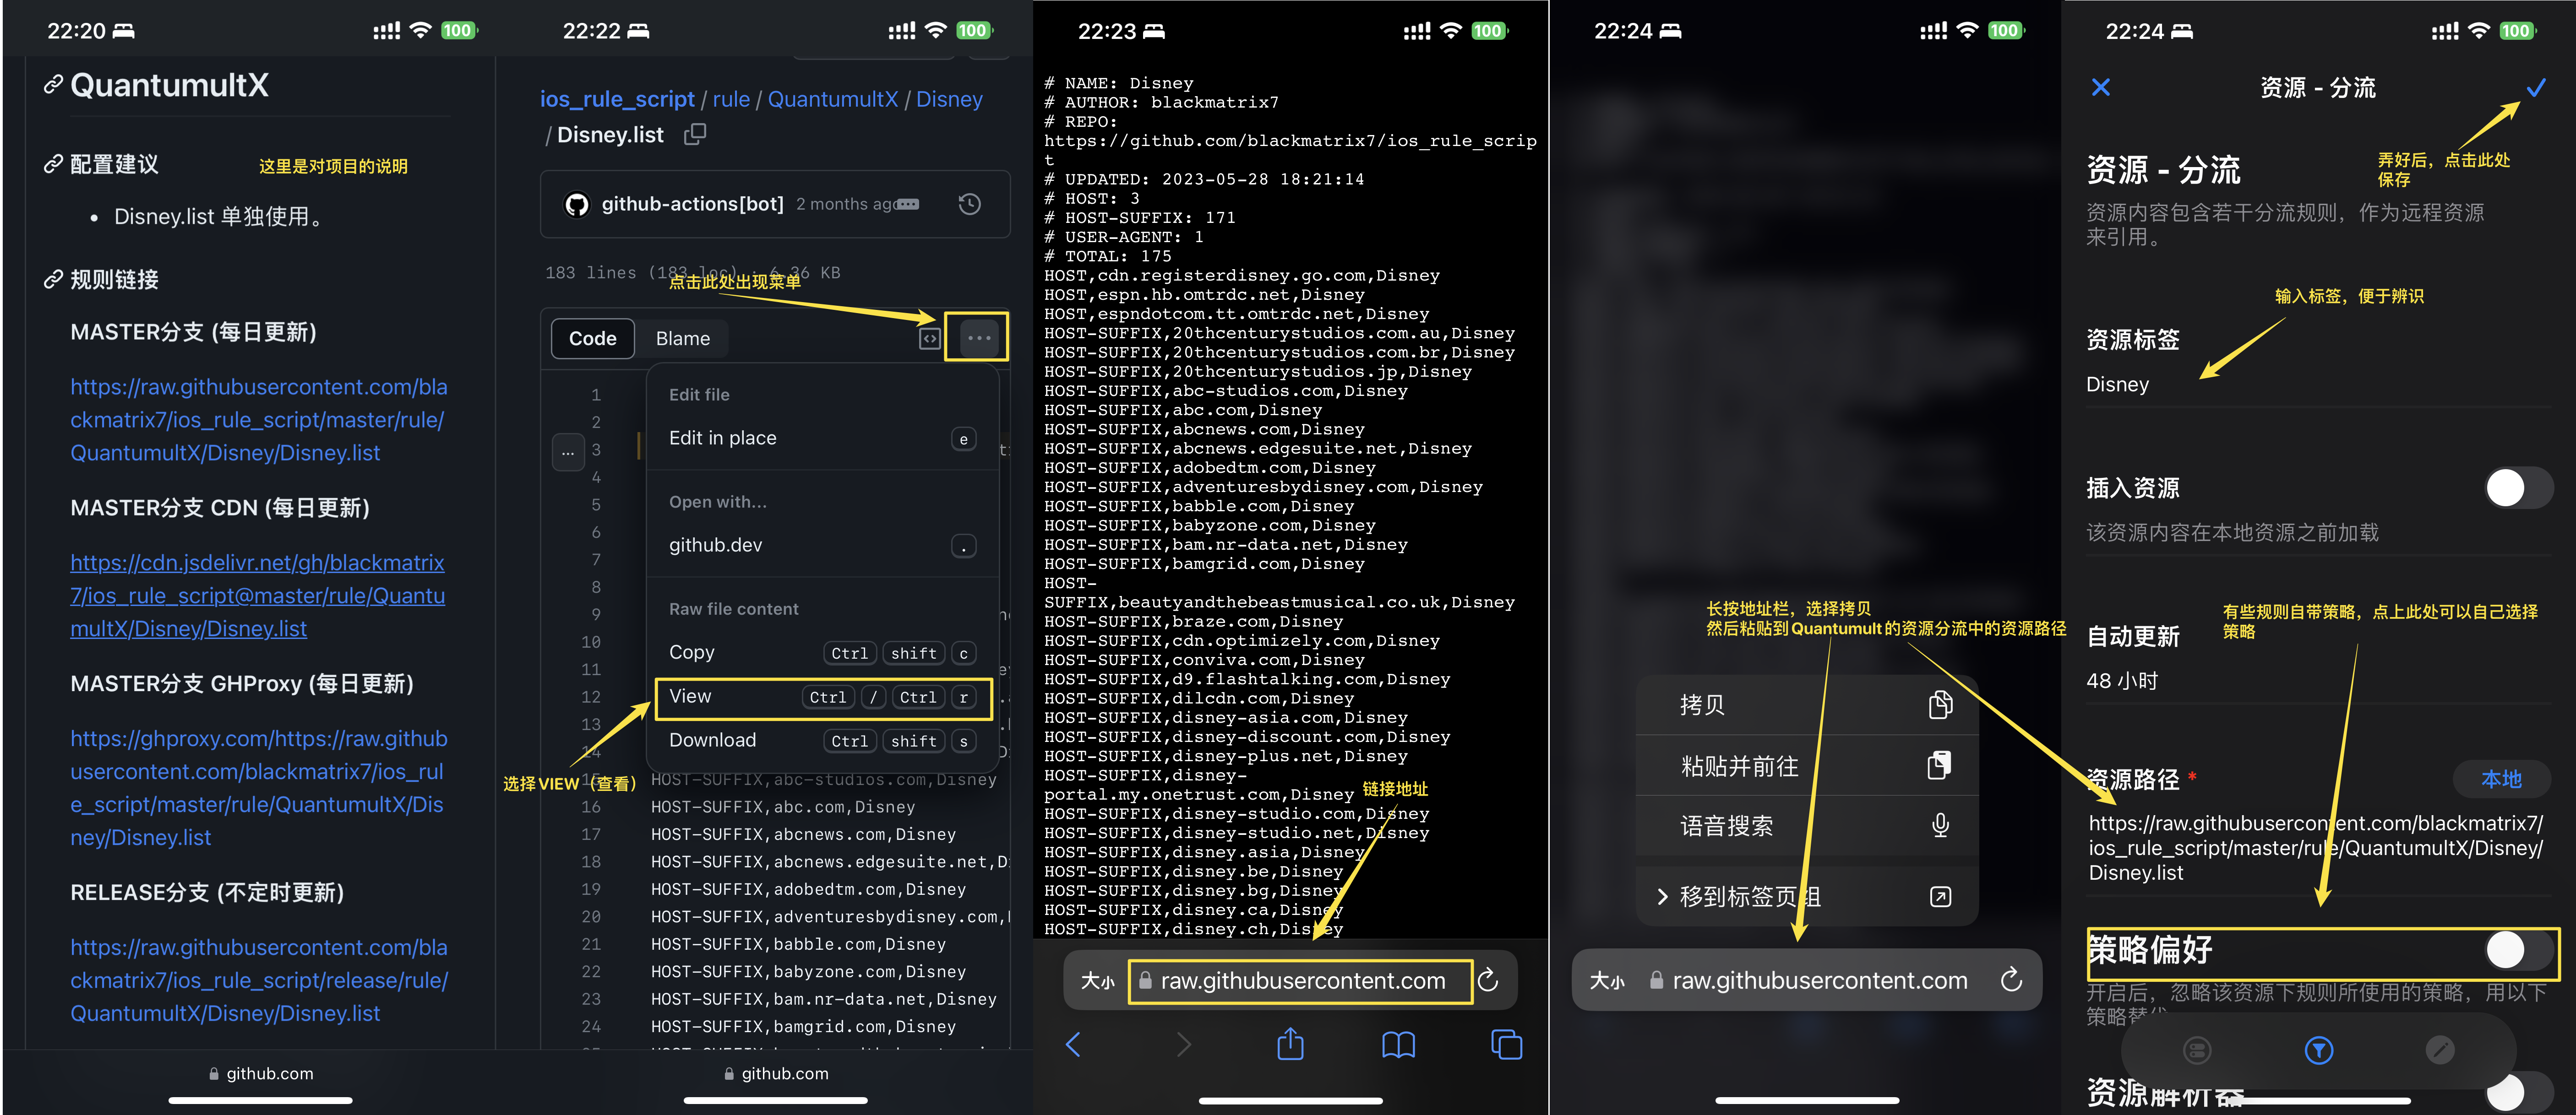Close the 资源 - 分流 editor with X

[x=2100, y=87]
